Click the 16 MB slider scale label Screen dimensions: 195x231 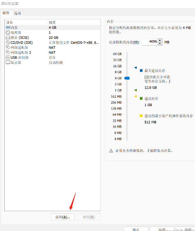117,127
